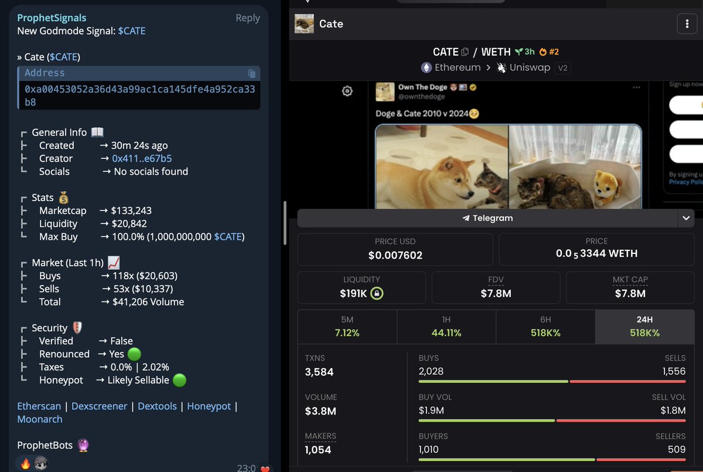This screenshot has height=472, width=703.
Task: Click the fire reaction emoji
Action: pos(25,463)
